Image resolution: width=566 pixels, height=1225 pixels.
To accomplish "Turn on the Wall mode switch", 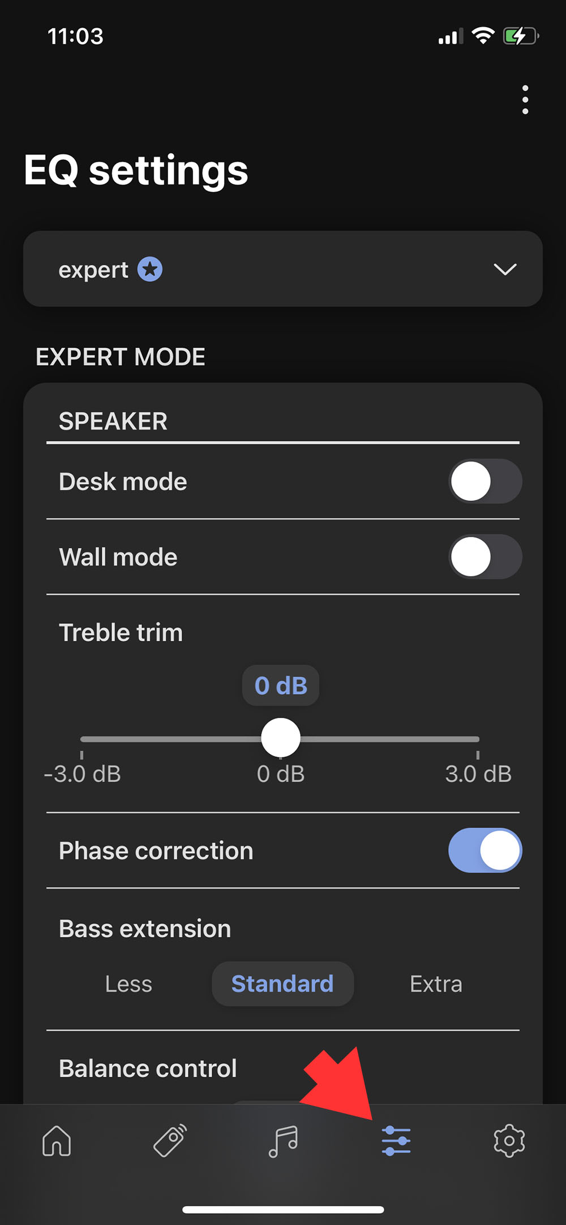I will pos(485,556).
